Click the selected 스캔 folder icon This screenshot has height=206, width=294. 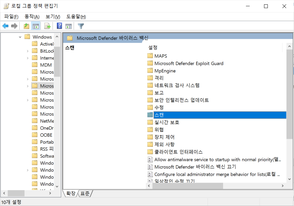(150, 115)
